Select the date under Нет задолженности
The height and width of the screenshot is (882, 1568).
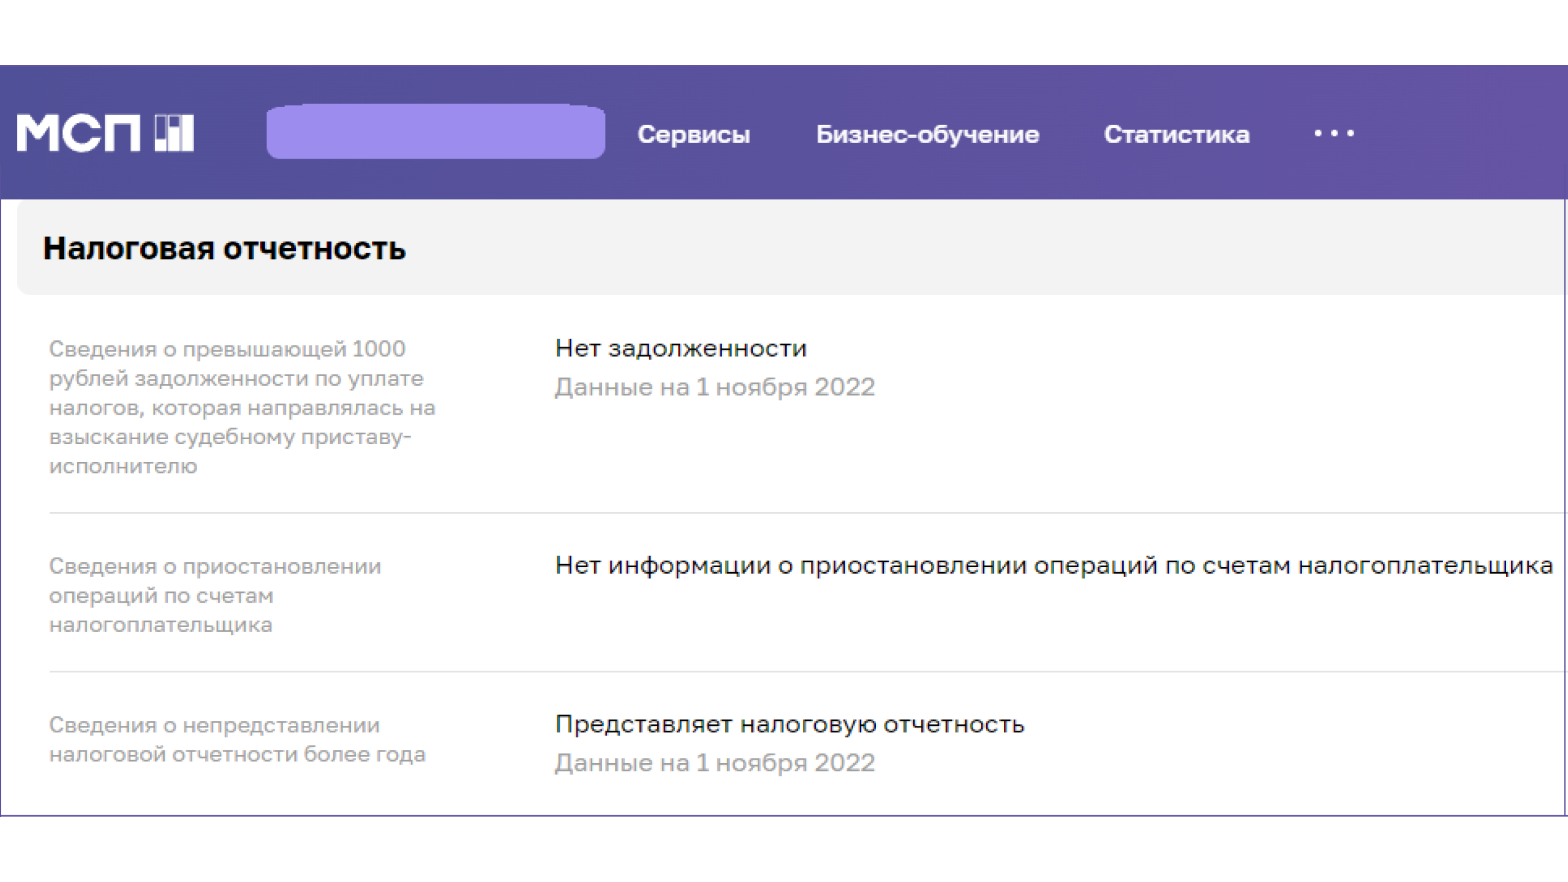pyautogui.click(x=715, y=387)
